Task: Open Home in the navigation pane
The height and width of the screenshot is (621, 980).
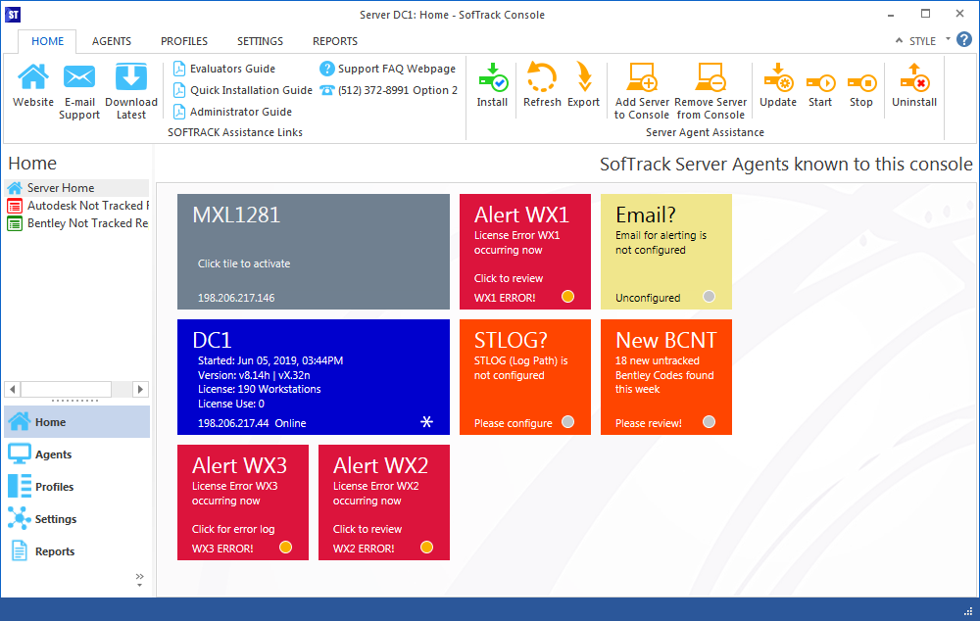Action: [76, 422]
